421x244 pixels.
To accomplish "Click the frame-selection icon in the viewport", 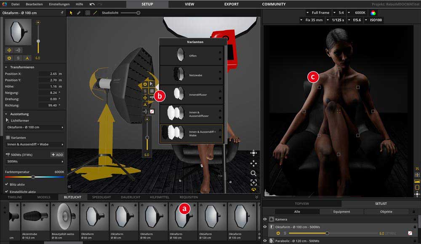I will 253,182.
